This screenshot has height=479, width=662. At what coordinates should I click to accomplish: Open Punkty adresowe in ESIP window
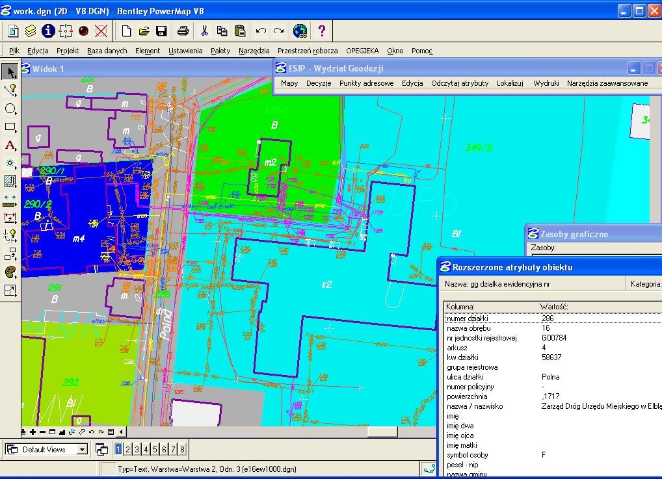pos(367,83)
